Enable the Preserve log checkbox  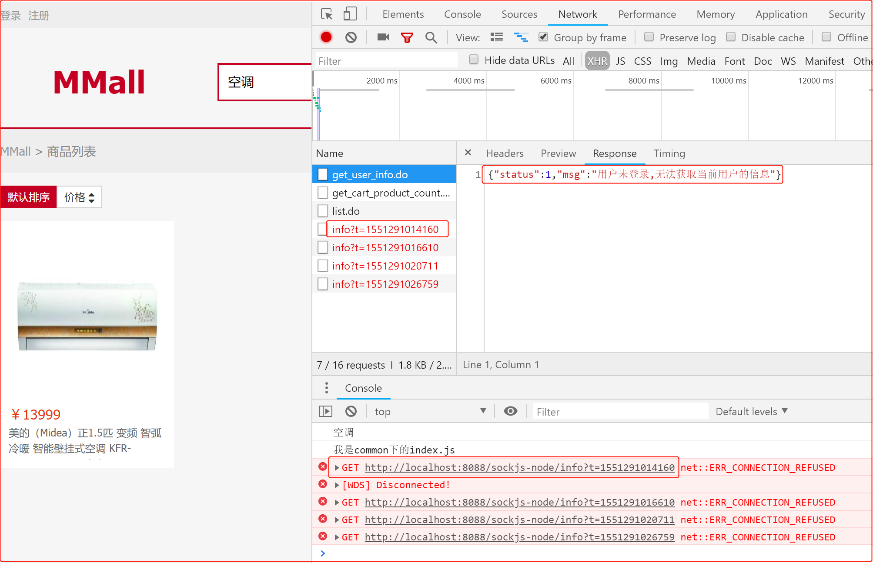pos(649,37)
